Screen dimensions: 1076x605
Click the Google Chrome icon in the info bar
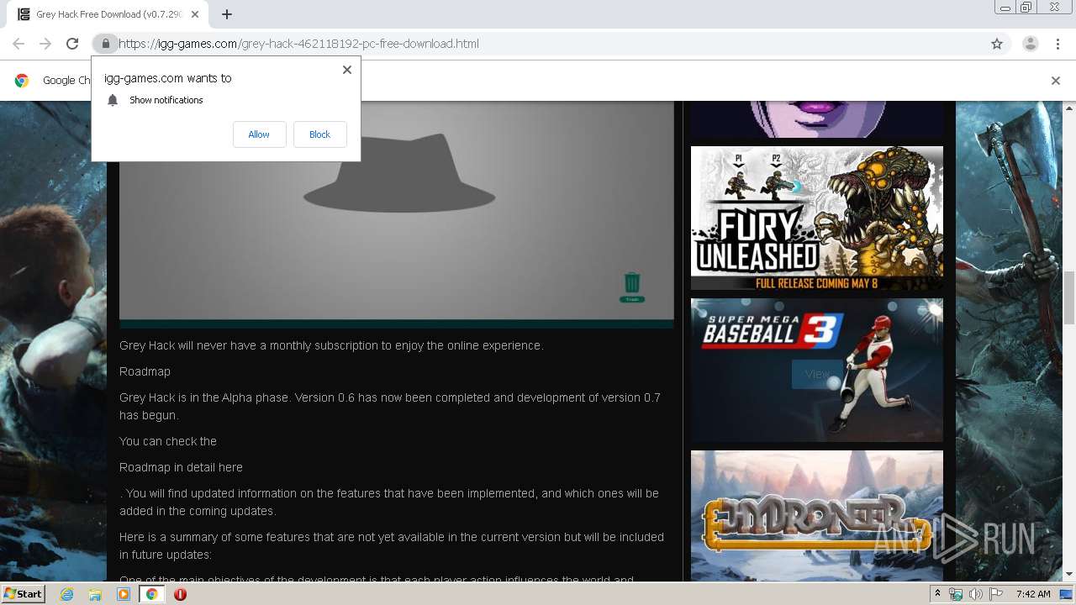click(22, 81)
